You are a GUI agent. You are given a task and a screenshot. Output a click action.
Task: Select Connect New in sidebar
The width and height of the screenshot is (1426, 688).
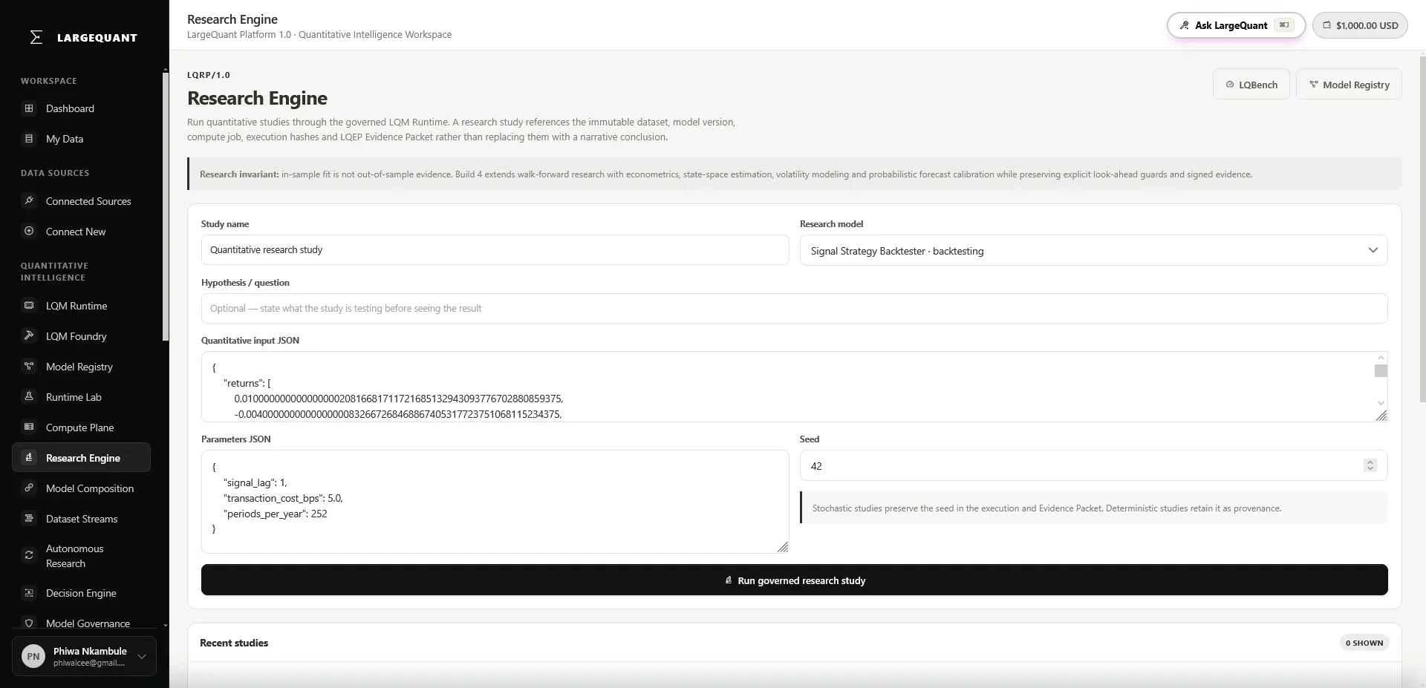point(81,232)
